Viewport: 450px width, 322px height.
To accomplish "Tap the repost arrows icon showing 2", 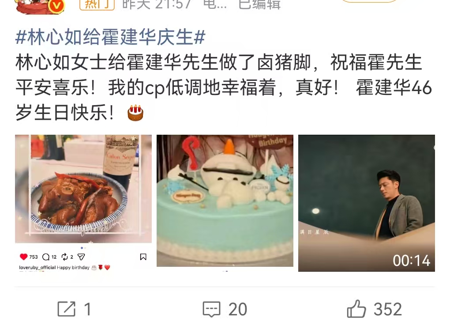I will (x=64, y=257).
